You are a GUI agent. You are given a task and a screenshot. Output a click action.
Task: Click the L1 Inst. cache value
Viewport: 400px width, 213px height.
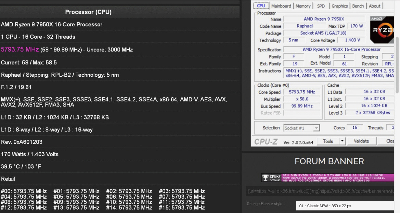tap(370, 99)
